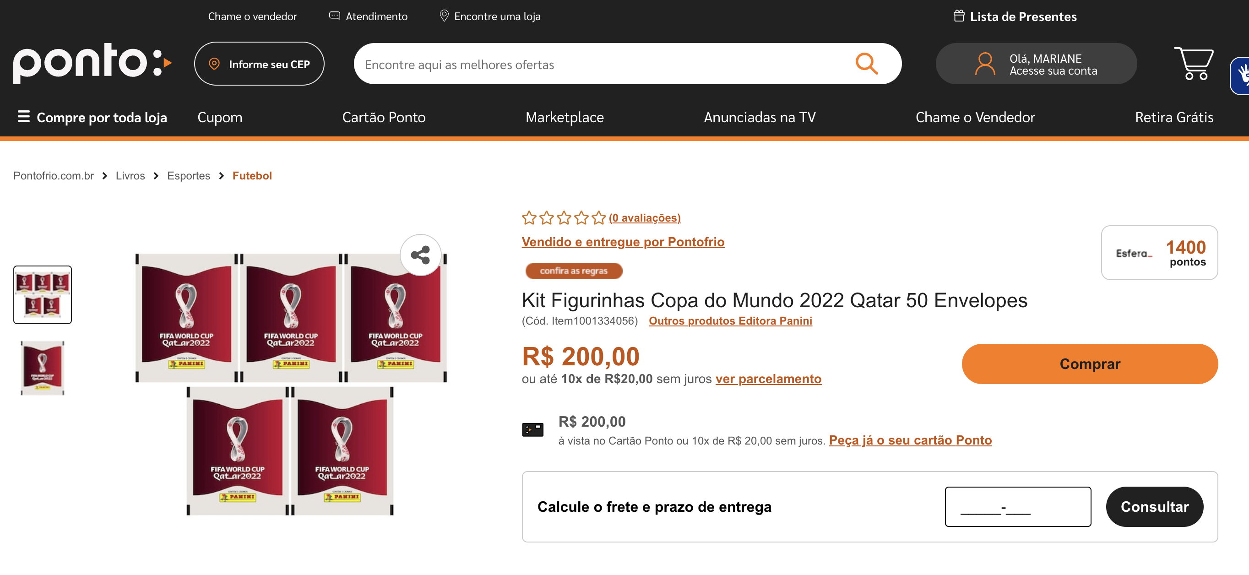Click the user account icon
This screenshot has width=1249, height=575.
coord(985,64)
